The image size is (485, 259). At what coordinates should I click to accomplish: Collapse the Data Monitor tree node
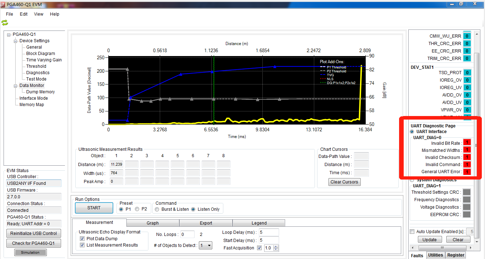(15, 85)
